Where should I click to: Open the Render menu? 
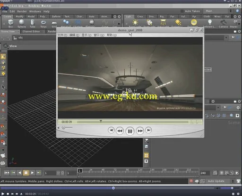[x=22, y=11]
